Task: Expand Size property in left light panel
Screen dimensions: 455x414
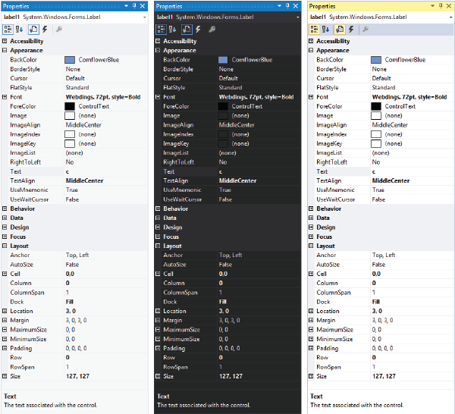Action: (5, 376)
